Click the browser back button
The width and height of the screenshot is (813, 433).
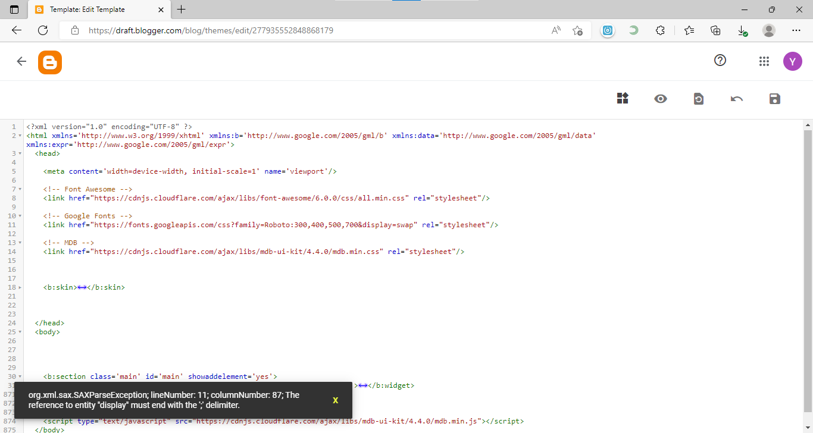tap(17, 30)
